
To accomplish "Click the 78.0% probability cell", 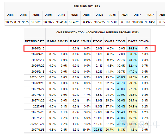I will pos(132,60).
